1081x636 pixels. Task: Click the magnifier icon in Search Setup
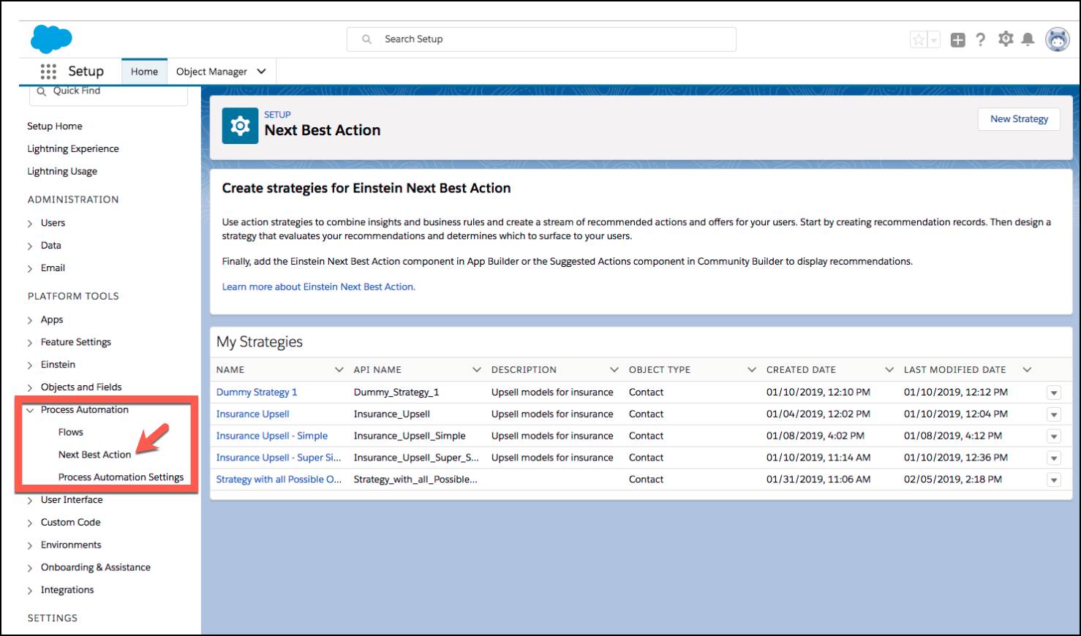click(x=366, y=39)
